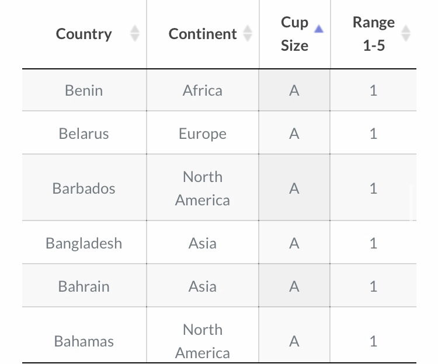Click the Continent header label
This screenshot has width=438, height=364.
pyautogui.click(x=203, y=34)
